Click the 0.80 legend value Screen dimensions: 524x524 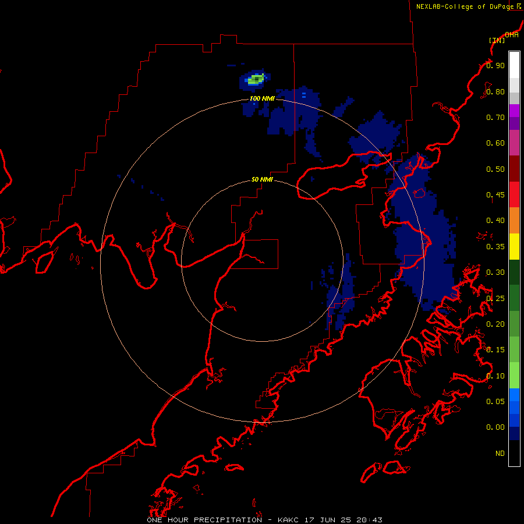495,91
